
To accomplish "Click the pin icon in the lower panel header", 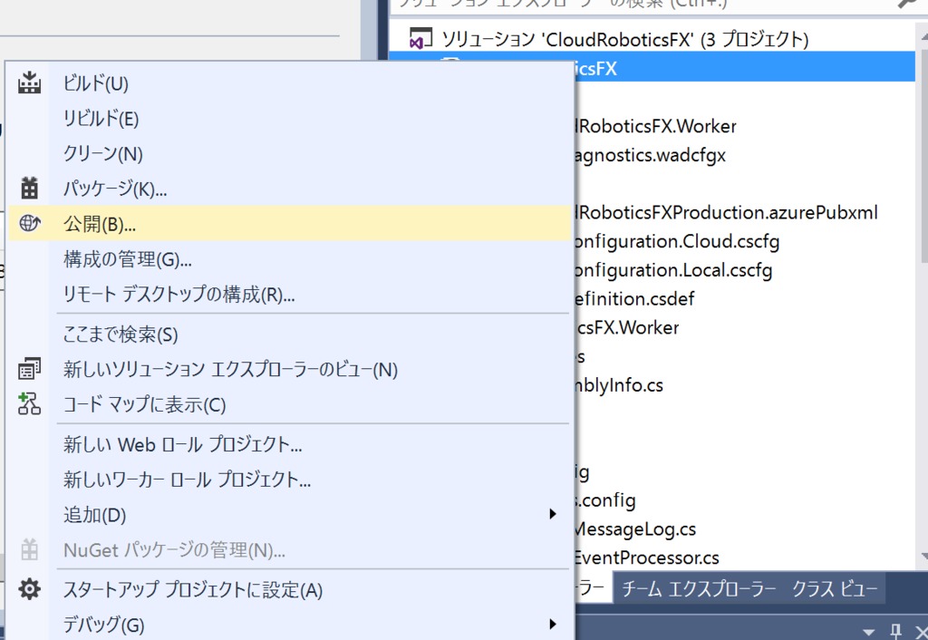I will point(896,631).
